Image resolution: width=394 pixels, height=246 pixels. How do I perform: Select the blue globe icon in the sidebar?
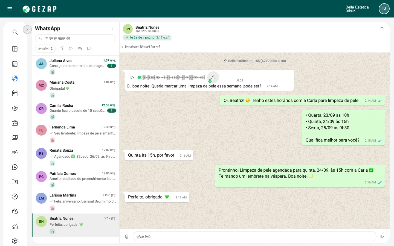(x=15, y=78)
